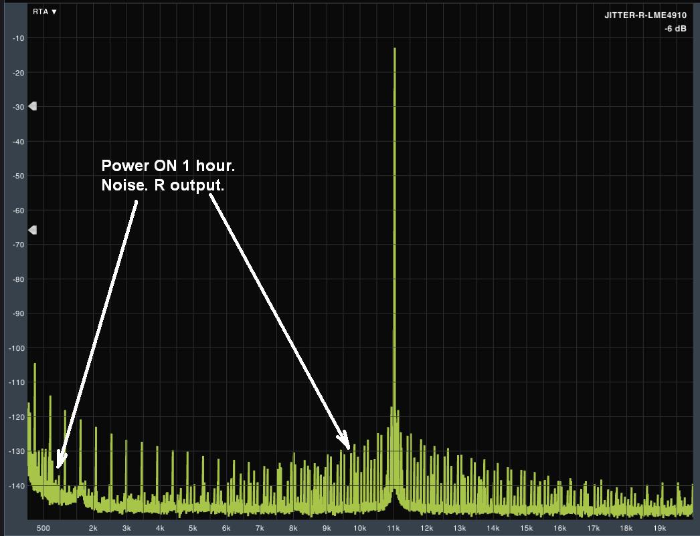Viewport: 700px width, 536px height.
Task: Click the -90 dB axis label
Action: point(18,314)
